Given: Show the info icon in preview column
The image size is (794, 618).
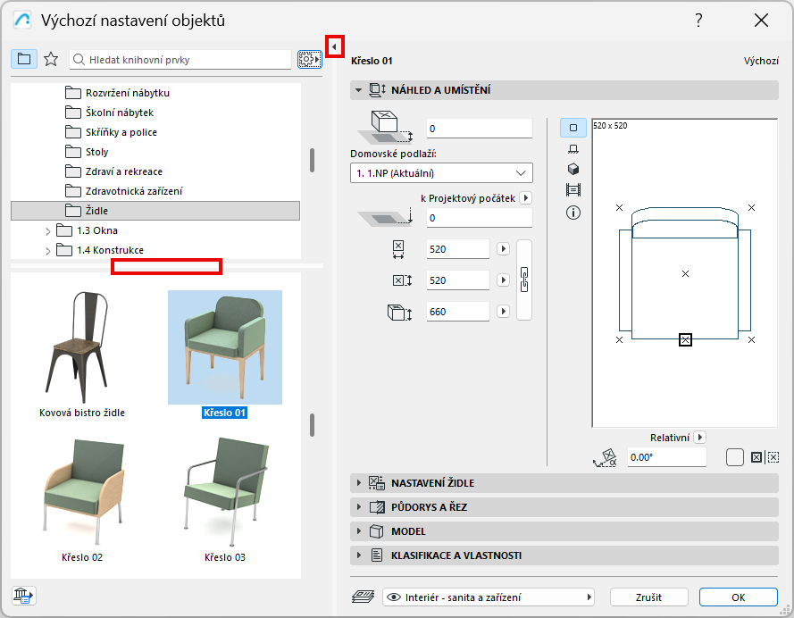Looking at the screenshot, I should tap(573, 213).
